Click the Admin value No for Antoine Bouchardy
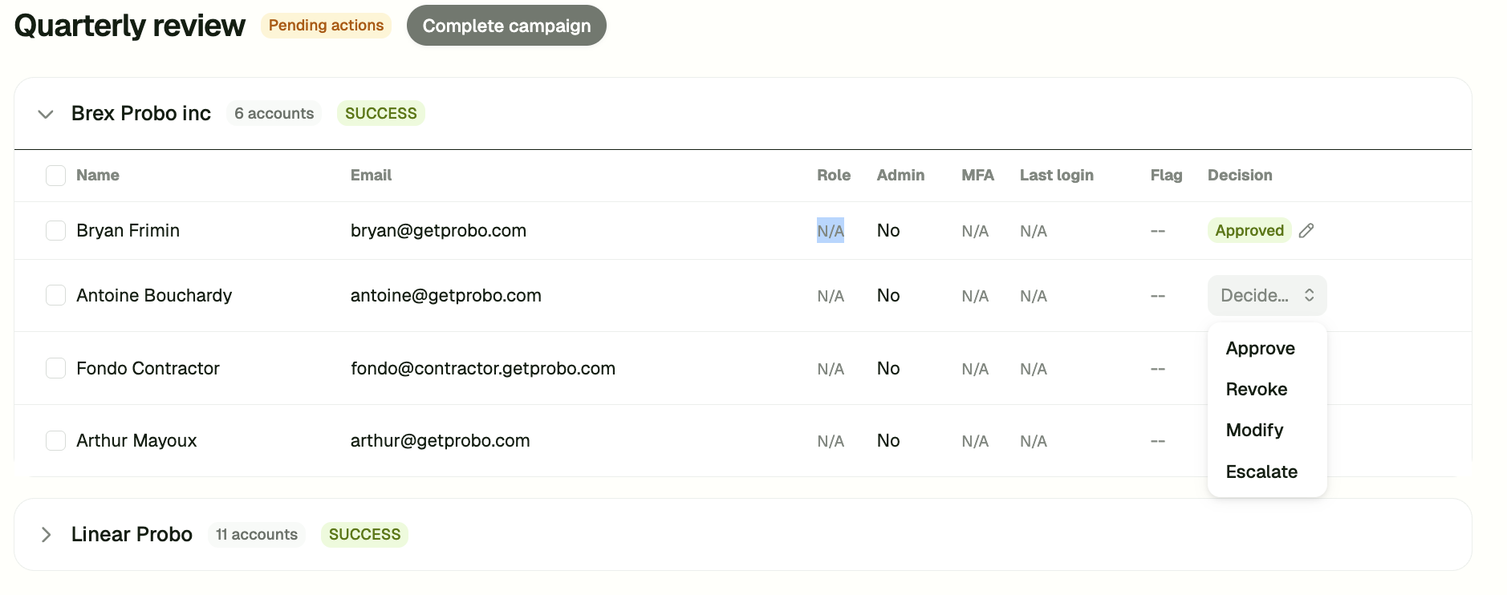1507x595 pixels. pyautogui.click(x=888, y=295)
